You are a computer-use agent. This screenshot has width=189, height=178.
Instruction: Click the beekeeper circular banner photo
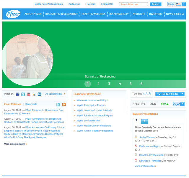(x=27, y=60)
